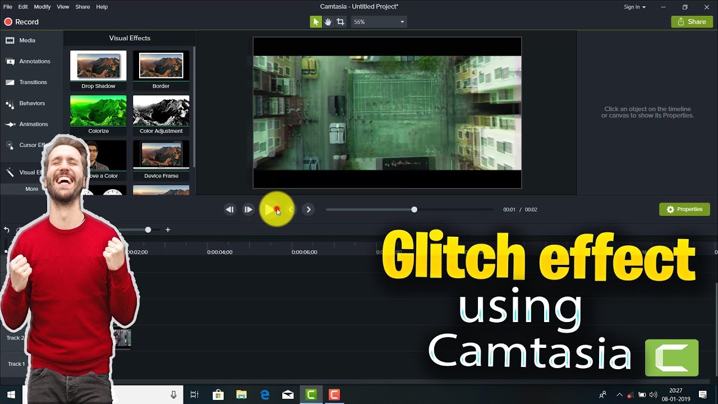Show hidden system tray icons

pos(619,395)
